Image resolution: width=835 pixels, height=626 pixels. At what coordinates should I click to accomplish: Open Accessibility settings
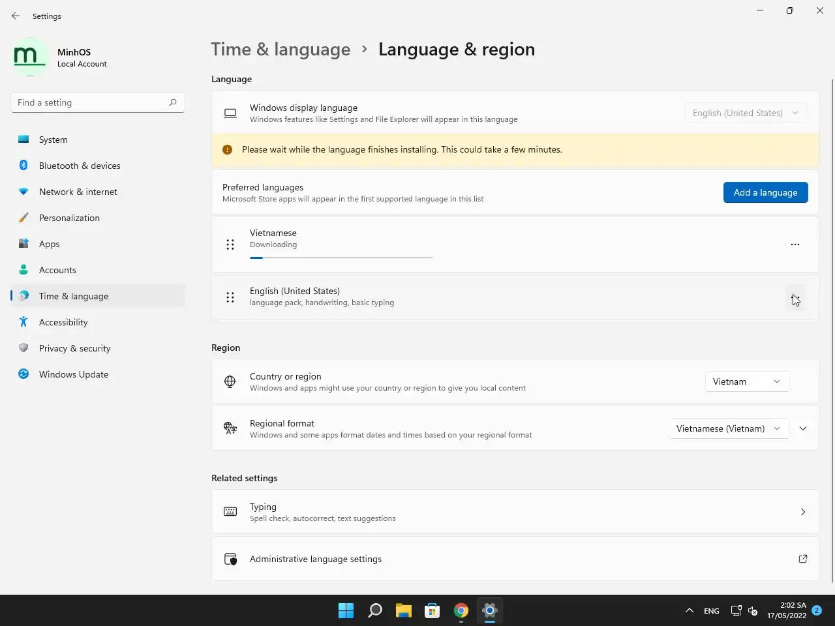(x=98, y=322)
